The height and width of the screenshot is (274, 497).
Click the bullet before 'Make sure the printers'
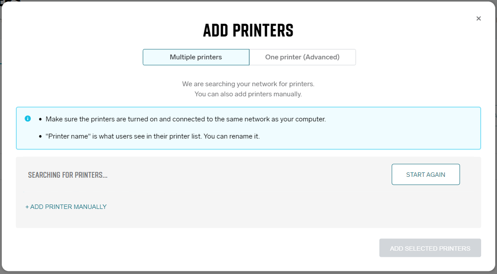point(40,120)
